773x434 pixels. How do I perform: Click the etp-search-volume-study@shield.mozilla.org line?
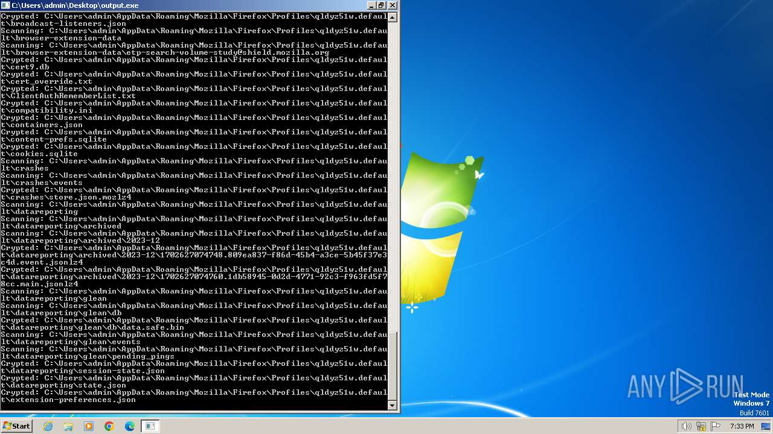coord(164,52)
